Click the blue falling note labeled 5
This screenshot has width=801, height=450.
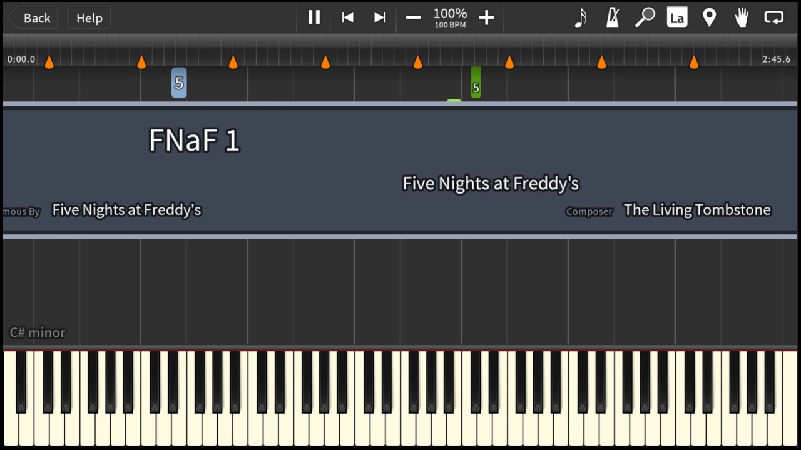(179, 82)
